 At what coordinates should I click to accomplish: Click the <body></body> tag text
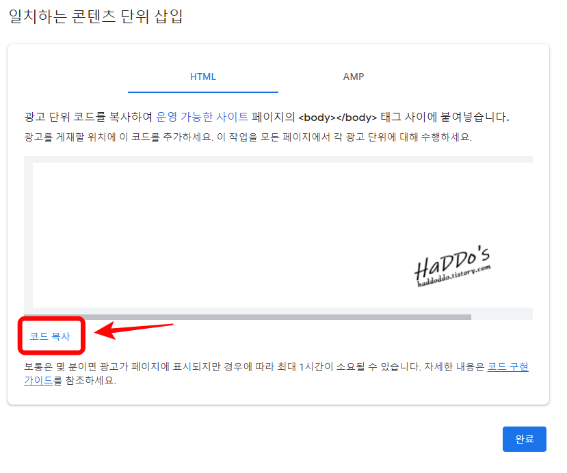pos(338,118)
